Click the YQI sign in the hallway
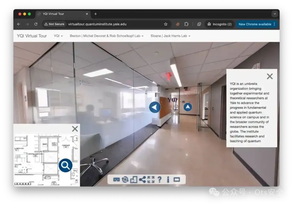This screenshot has height=204, width=293. pyautogui.click(x=172, y=100)
